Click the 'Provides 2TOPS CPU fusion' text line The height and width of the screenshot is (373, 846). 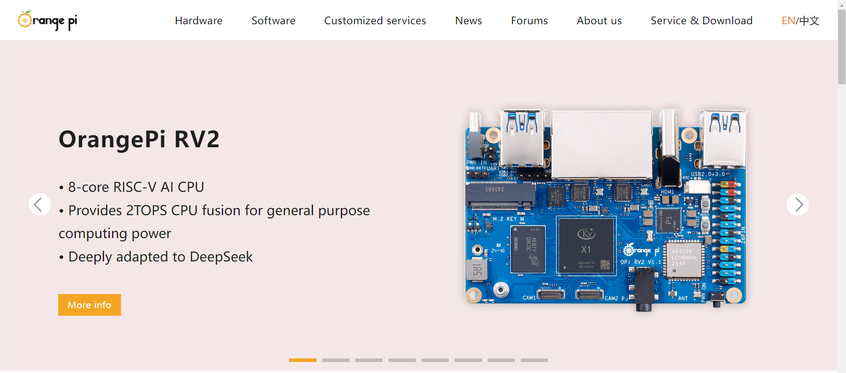click(214, 210)
